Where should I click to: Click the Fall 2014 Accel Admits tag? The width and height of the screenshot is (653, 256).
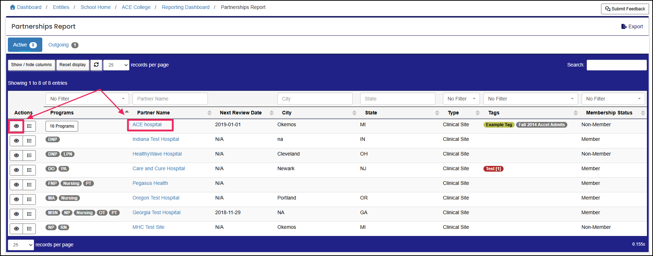pyautogui.click(x=542, y=125)
